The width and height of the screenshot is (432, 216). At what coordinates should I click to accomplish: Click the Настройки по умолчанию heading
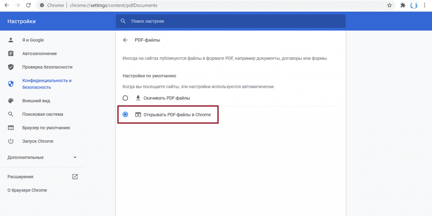click(149, 76)
